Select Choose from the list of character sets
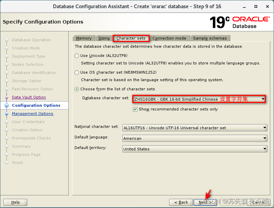Image resolution: width=274 pixels, height=208 pixels. 77,89
